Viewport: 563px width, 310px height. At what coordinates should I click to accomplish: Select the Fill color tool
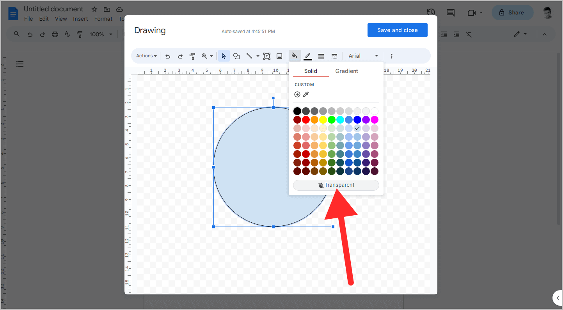[x=295, y=55]
